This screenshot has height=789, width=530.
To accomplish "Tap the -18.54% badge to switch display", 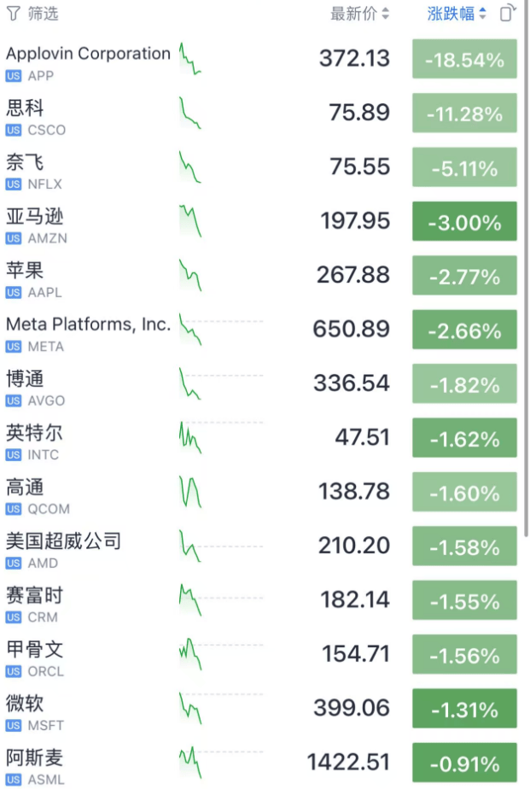I will click(463, 60).
